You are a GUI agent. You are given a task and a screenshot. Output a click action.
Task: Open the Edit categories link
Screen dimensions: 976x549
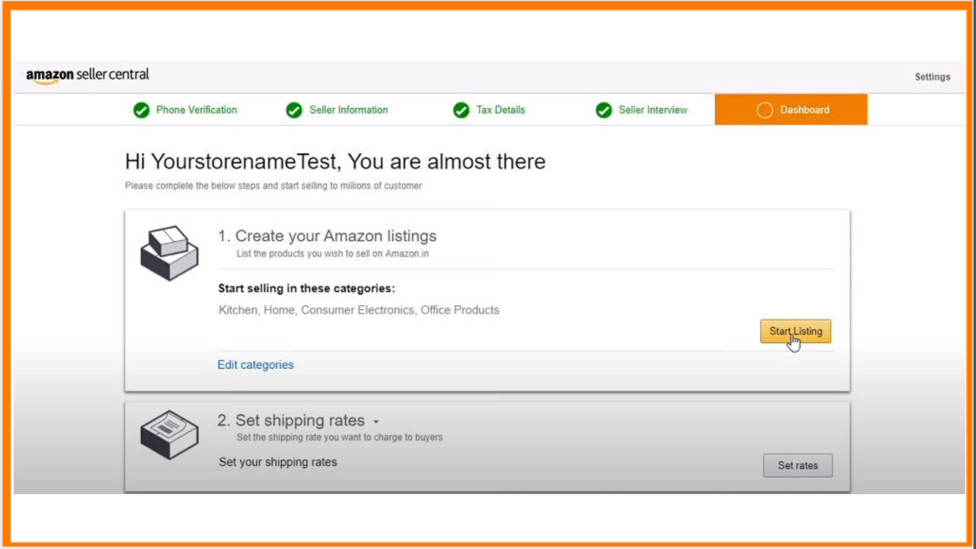[x=255, y=364]
